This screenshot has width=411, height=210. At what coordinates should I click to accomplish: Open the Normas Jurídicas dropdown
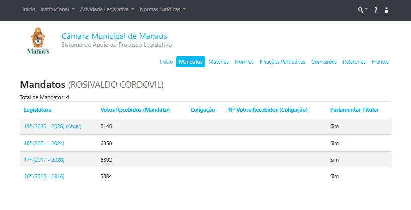coord(162,10)
